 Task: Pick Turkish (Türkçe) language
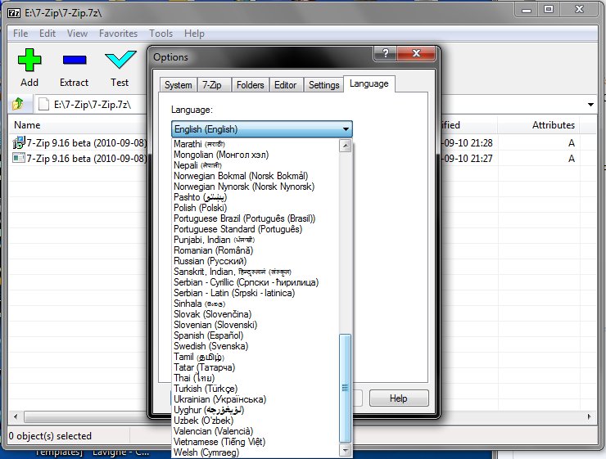pyautogui.click(x=255, y=389)
